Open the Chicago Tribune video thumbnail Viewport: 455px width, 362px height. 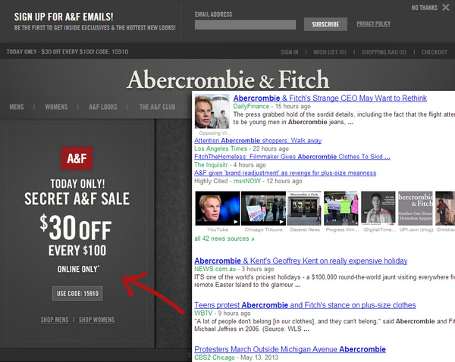263,208
